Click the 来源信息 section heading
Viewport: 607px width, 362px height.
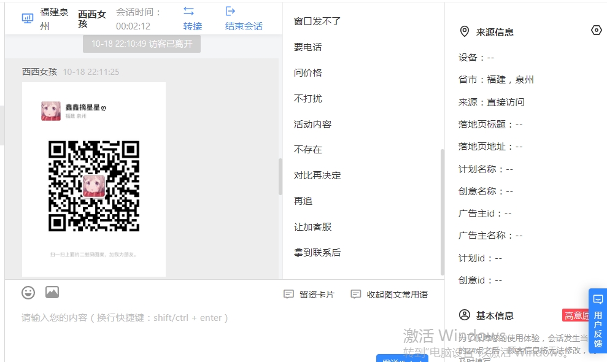[x=495, y=32]
